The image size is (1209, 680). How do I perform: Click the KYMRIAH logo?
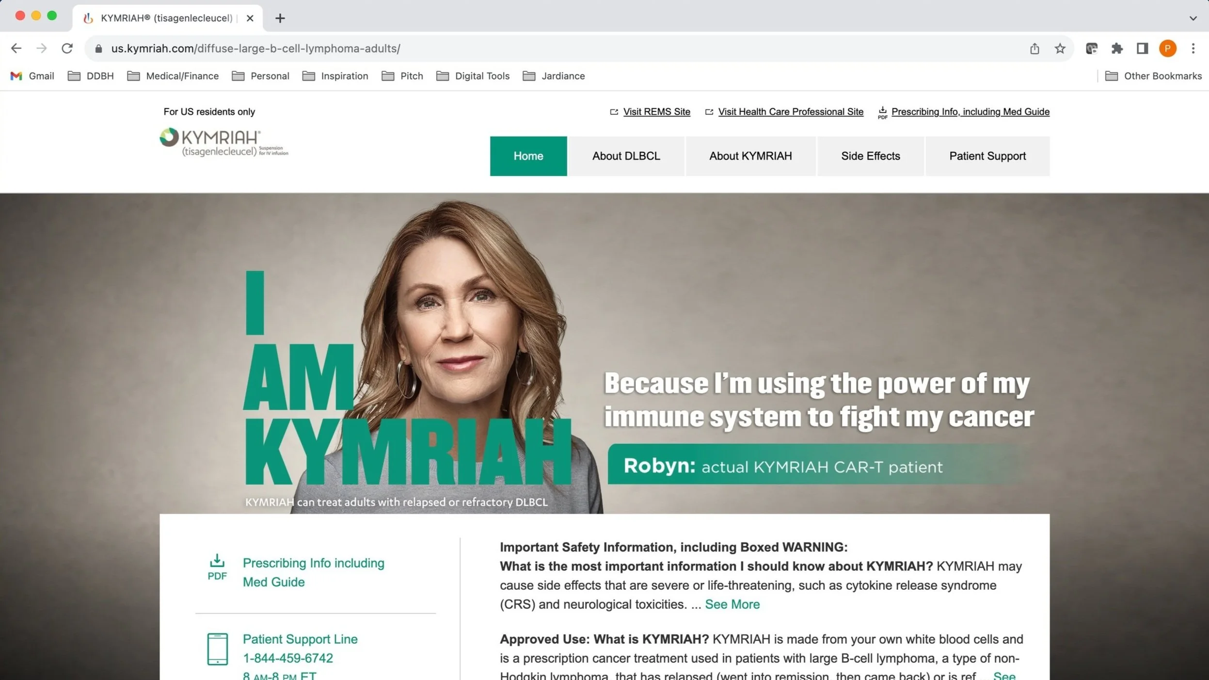tap(223, 142)
